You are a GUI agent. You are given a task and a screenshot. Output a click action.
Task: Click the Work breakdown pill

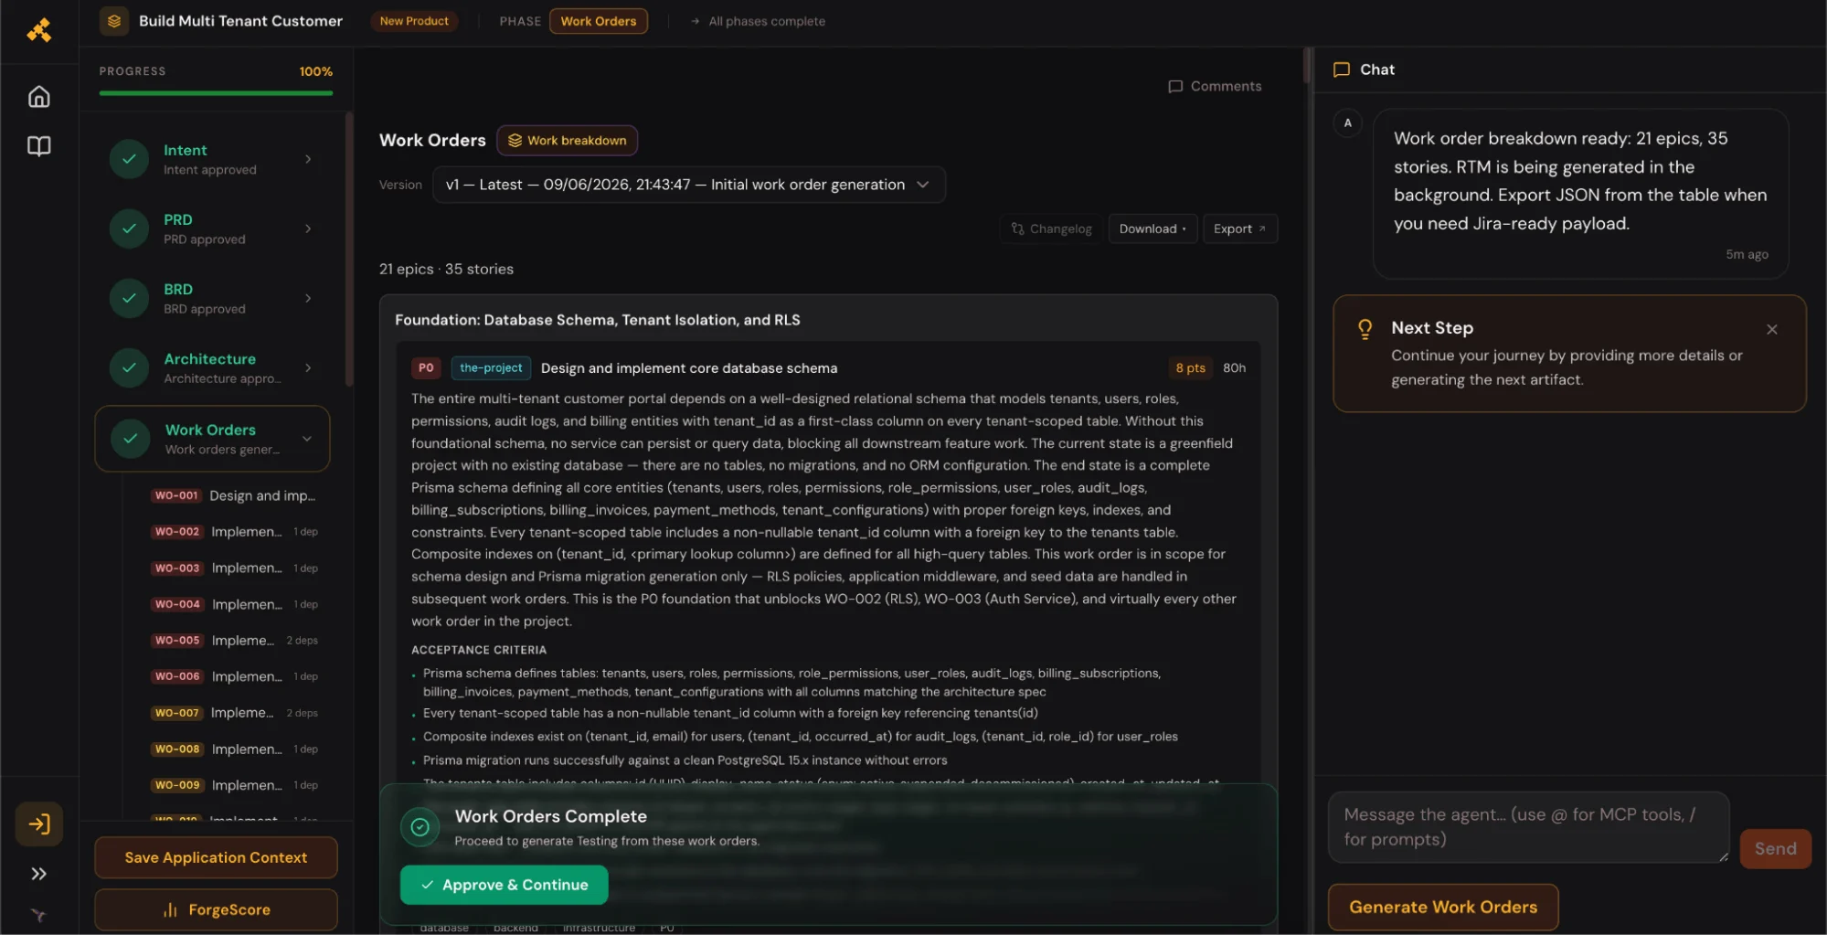[x=567, y=141]
